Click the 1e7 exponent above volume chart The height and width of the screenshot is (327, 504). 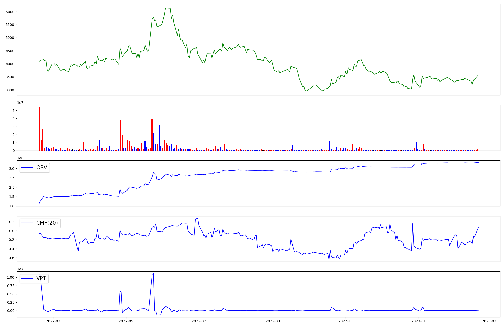tap(20, 103)
